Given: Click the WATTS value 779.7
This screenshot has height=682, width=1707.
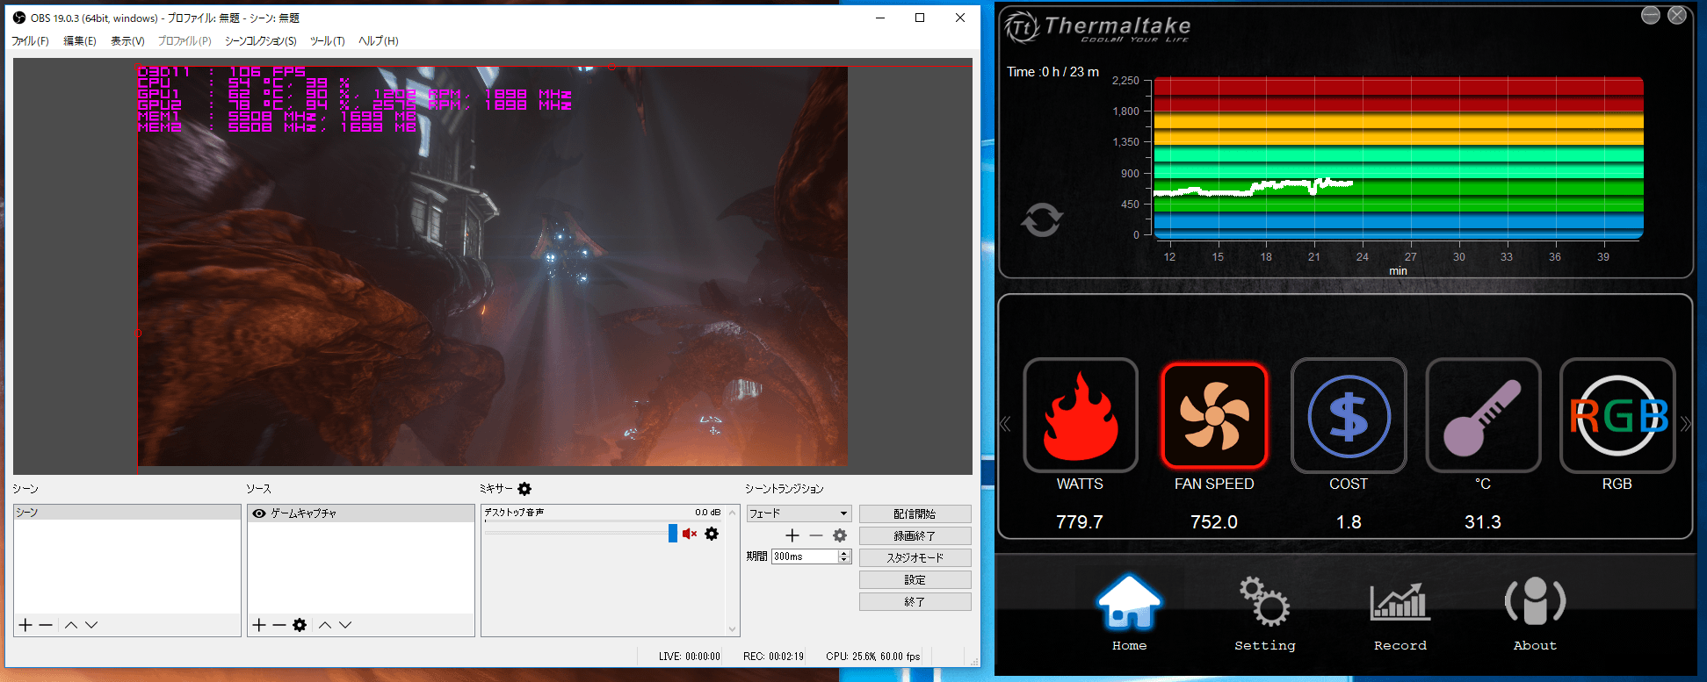Looking at the screenshot, I should [1080, 522].
